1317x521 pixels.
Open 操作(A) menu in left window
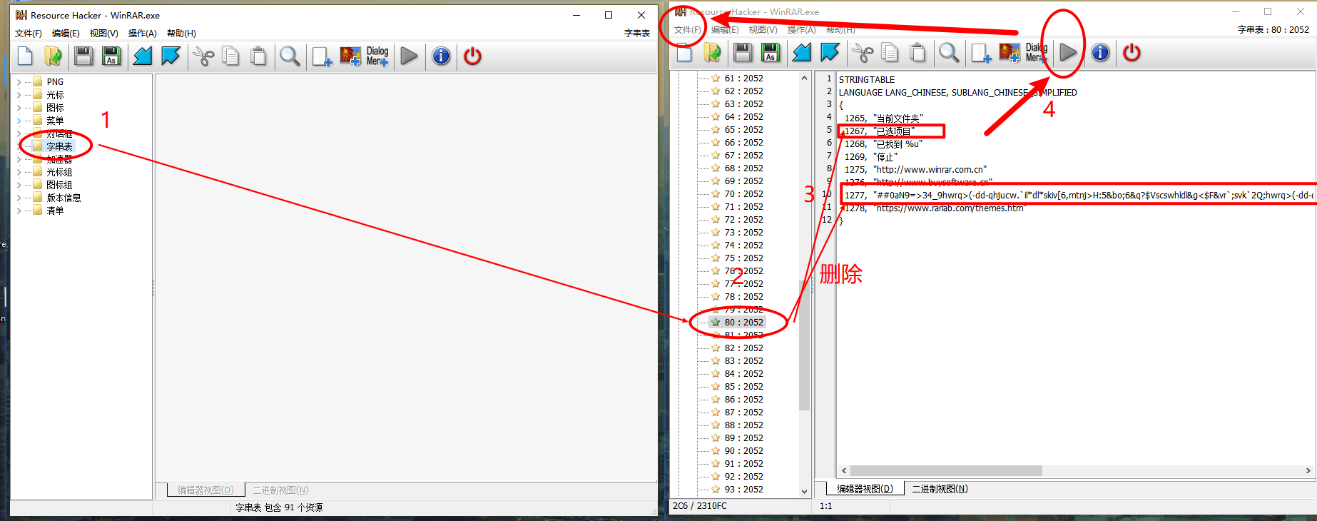pyautogui.click(x=142, y=34)
